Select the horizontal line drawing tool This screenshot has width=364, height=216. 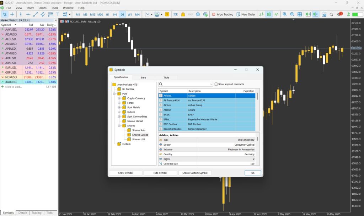[x=28, y=14]
